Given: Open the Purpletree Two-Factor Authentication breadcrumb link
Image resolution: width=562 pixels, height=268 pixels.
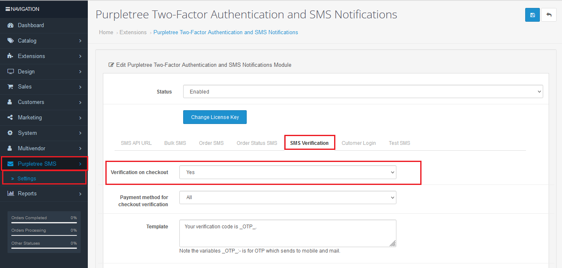Looking at the screenshot, I should 226,32.
